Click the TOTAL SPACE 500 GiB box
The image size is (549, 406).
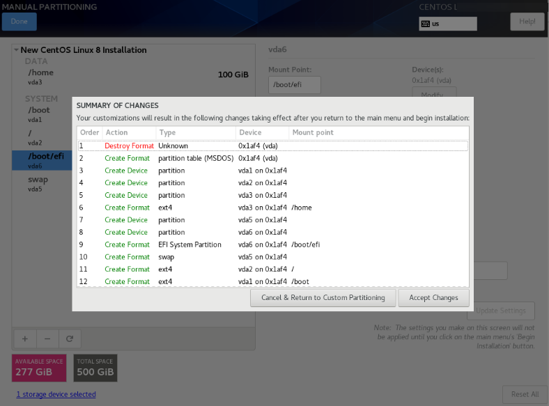(x=95, y=368)
